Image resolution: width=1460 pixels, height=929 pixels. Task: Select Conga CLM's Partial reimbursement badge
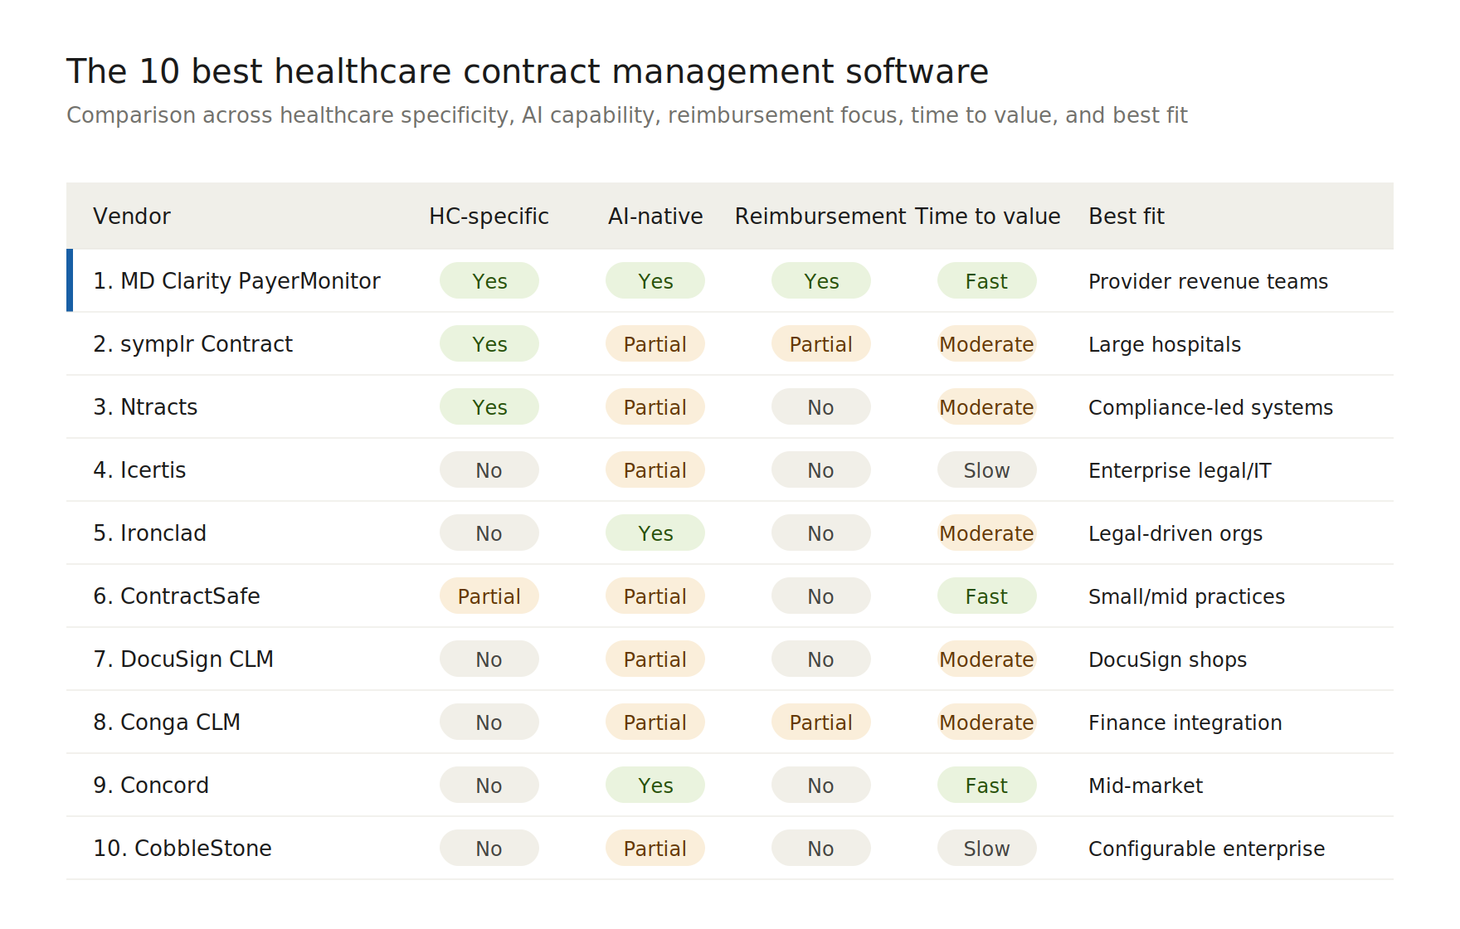click(821, 722)
